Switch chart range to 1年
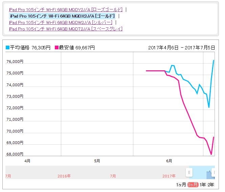Screen dimensions: 225x192 (203, 185)
